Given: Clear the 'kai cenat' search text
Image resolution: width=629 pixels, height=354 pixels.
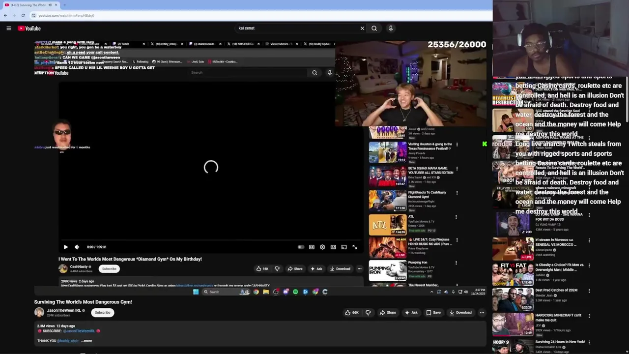Looking at the screenshot, I should [363, 29].
